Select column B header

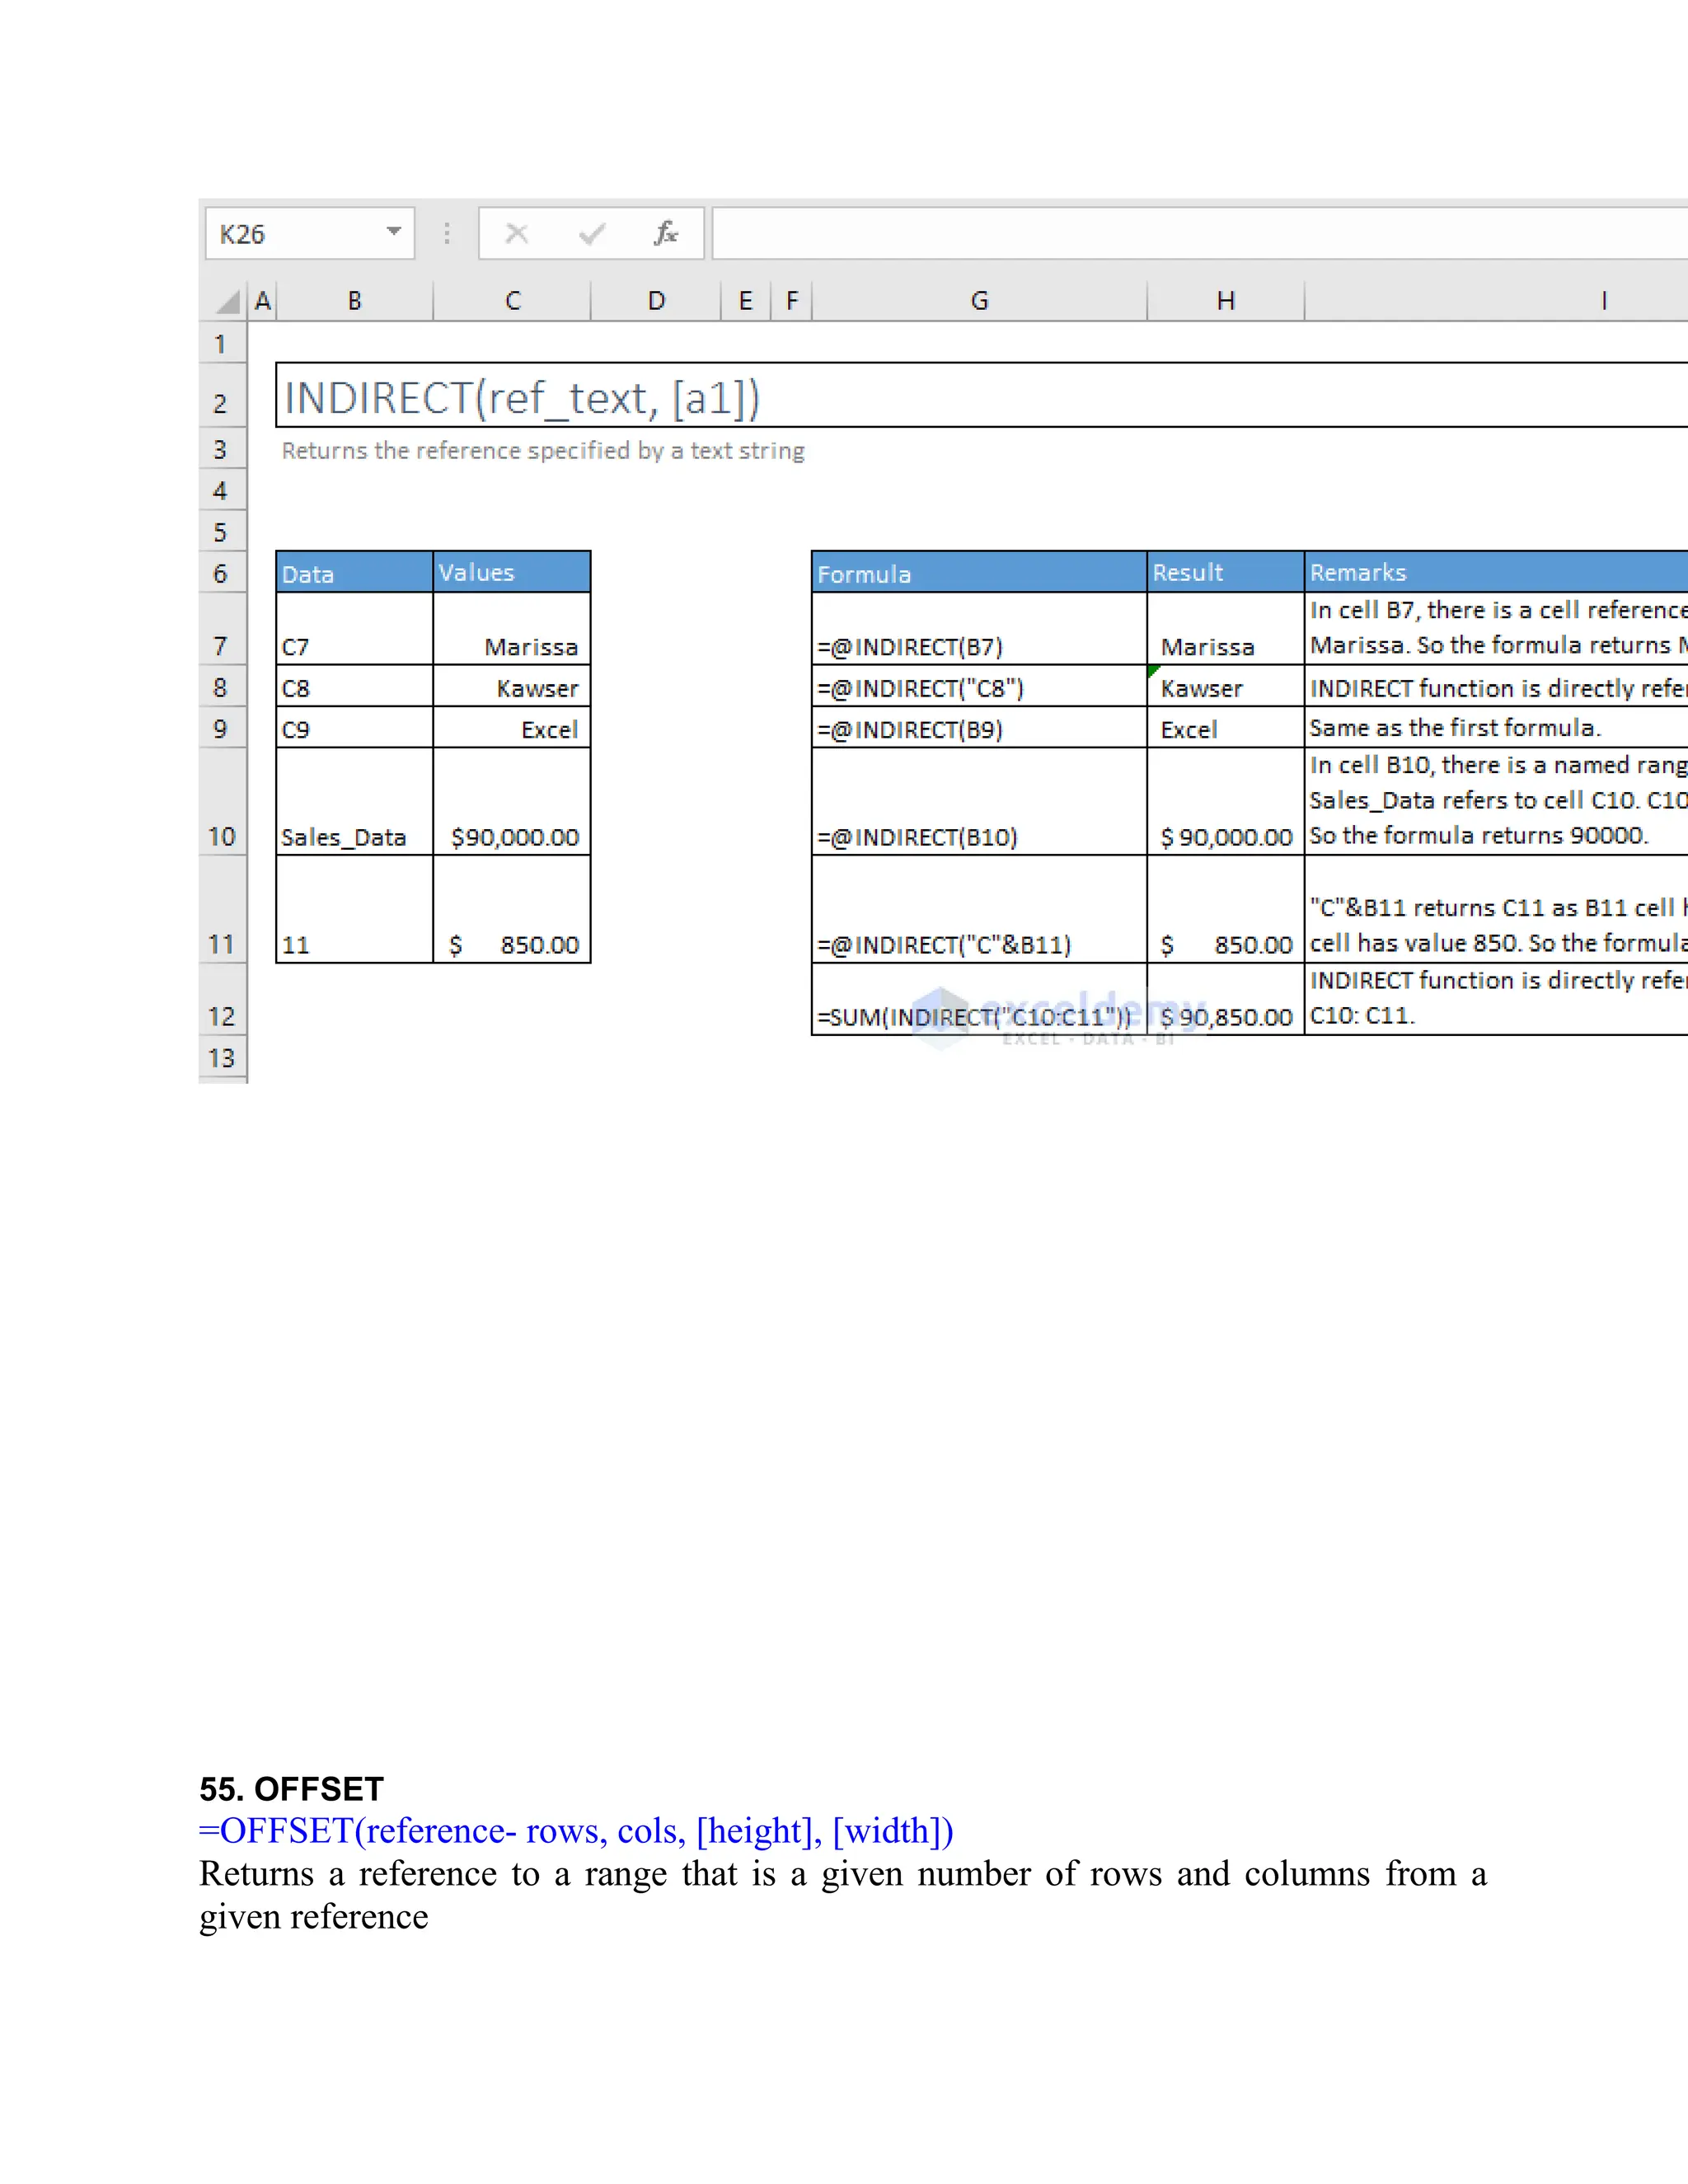(x=354, y=301)
